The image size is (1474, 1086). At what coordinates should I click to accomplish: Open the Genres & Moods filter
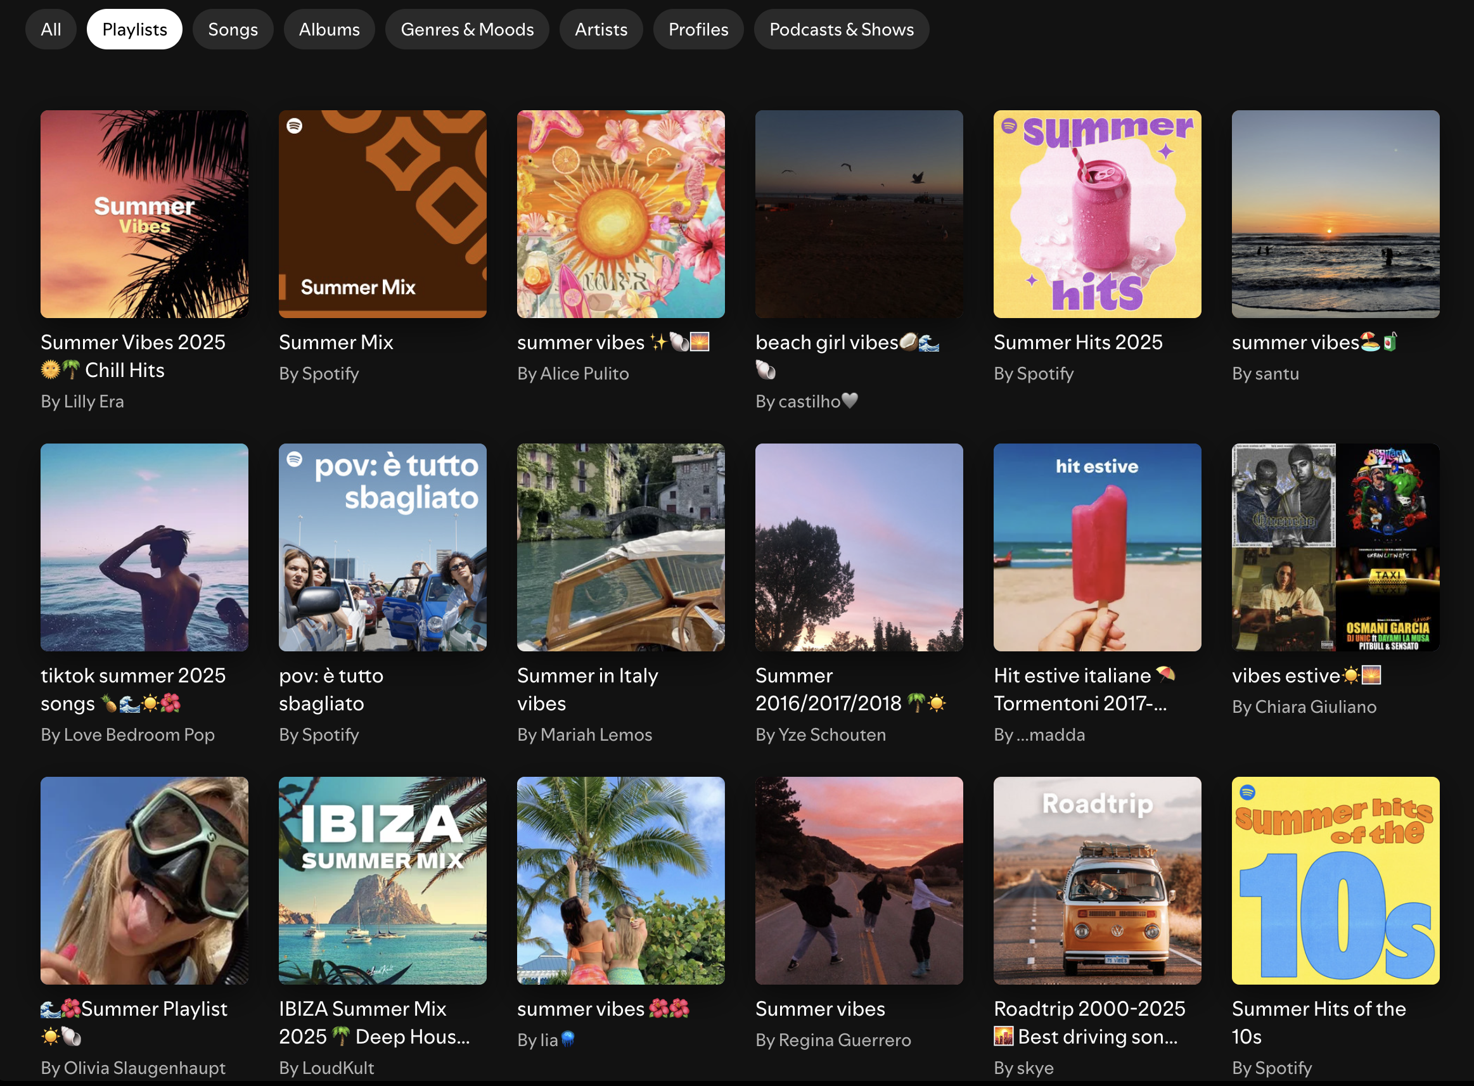click(x=468, y=29)
